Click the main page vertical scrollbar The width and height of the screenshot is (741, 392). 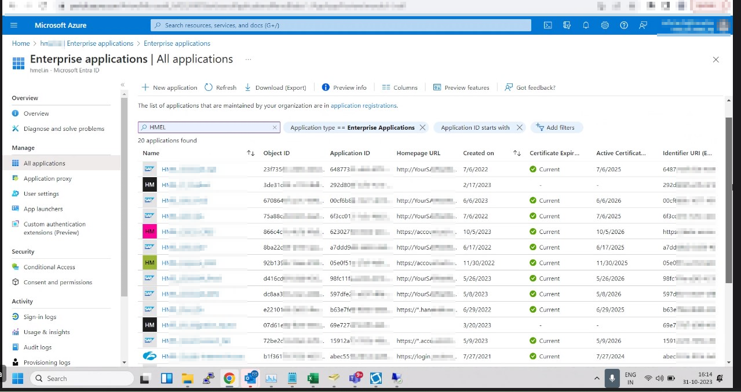pyautogui.click(x=728, y=200)
